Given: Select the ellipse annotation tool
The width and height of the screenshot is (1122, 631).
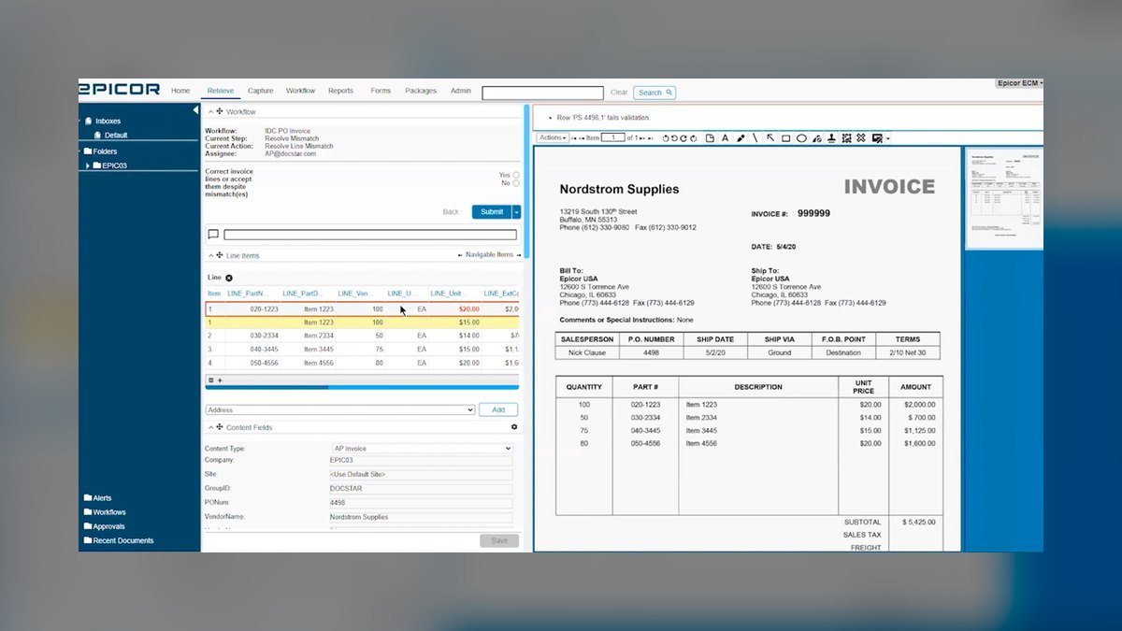Looking at the screenshot, I should point(801,138).
